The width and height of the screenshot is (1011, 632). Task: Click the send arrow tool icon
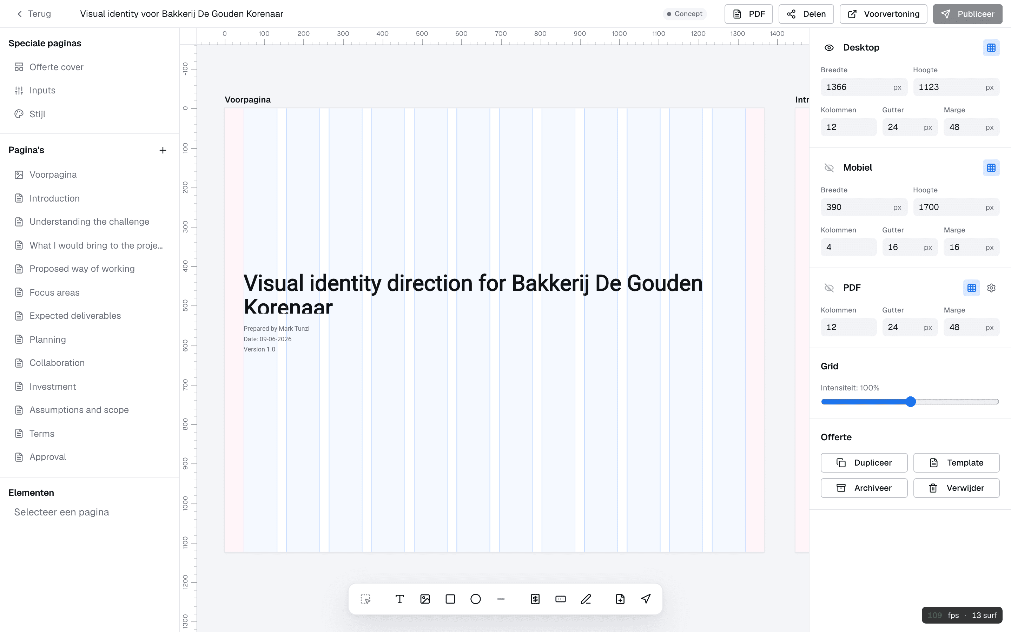coord(646,599)
